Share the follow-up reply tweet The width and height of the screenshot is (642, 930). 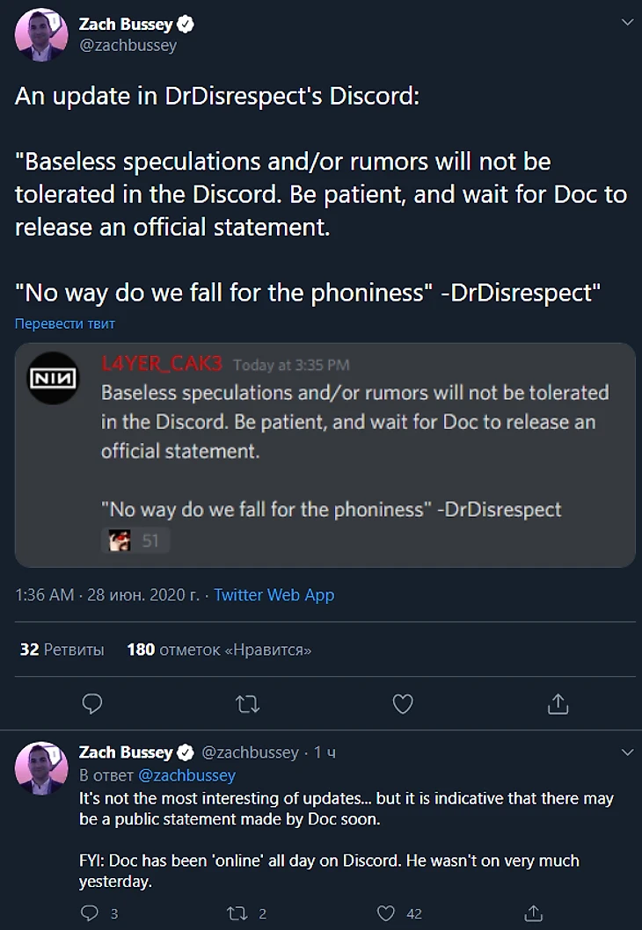click(533, 913)
